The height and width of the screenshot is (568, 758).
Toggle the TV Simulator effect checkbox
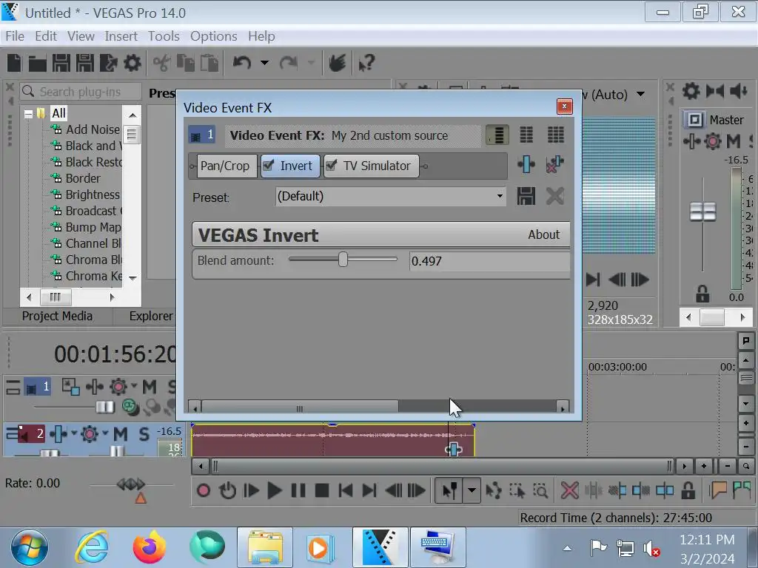[331, 165]
